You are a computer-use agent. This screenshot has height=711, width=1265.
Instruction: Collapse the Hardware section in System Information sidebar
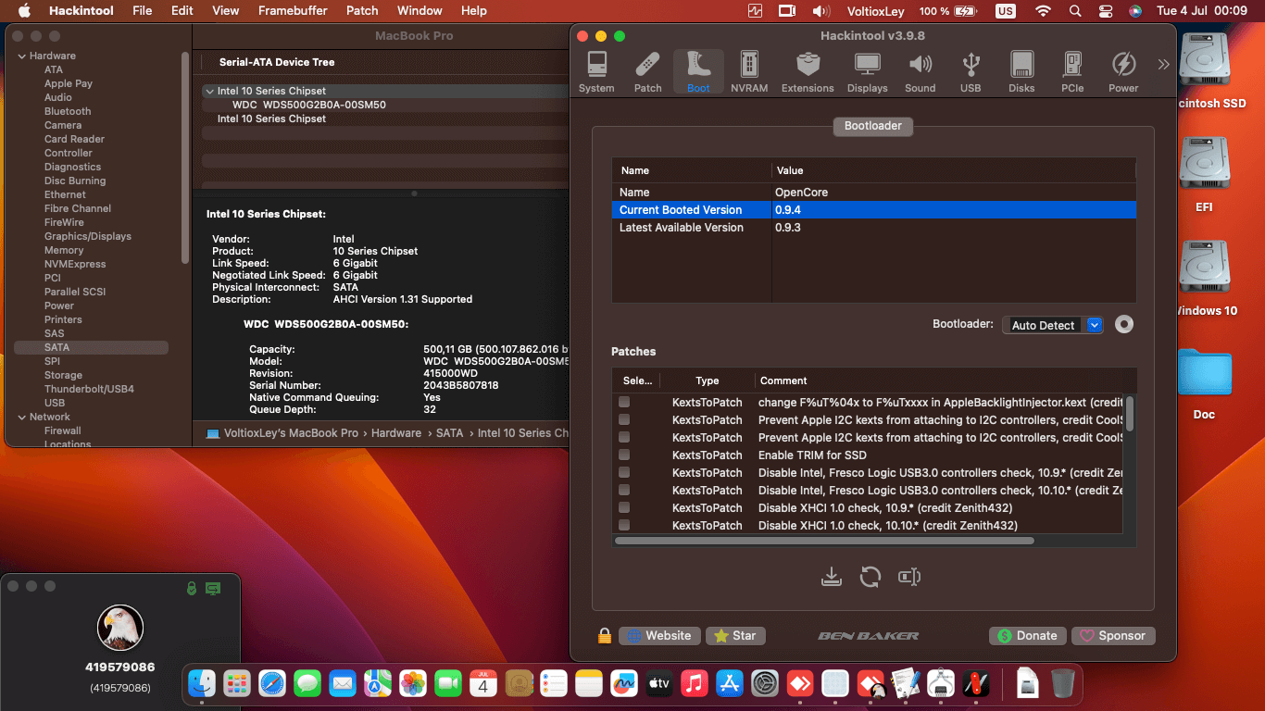22,56
